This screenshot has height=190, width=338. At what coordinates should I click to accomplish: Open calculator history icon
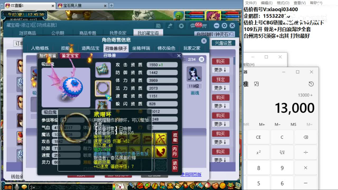(311, 84)
